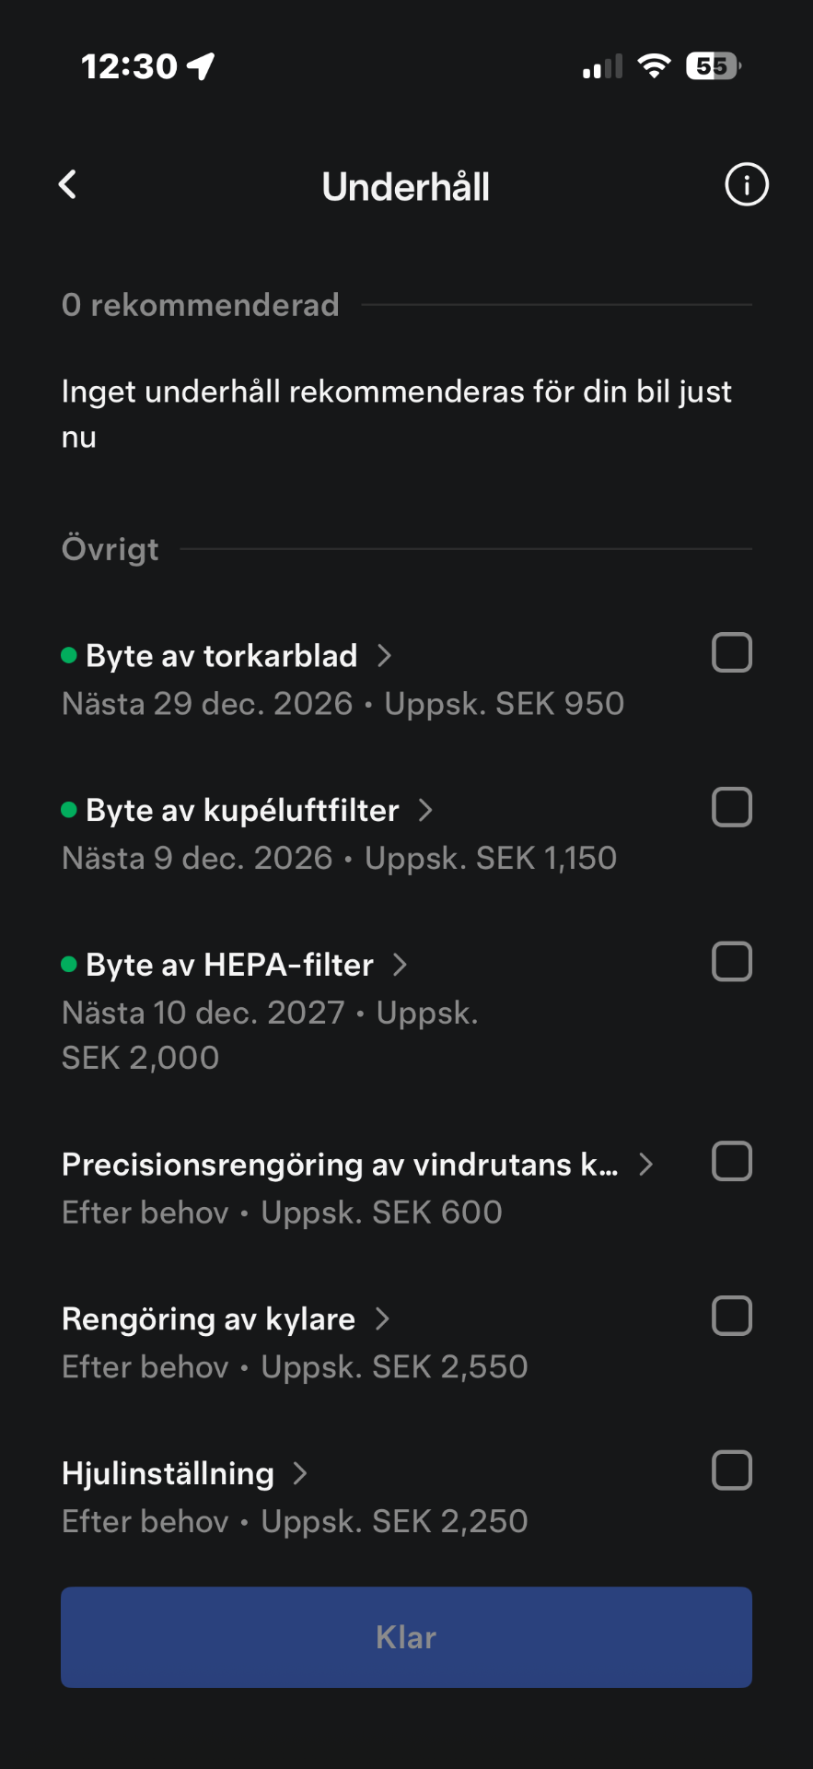Expand Byte av torkarblad details chevron
Image resolution: width=813 pixels, height=1769 pixels.
[x=385, y=656]
